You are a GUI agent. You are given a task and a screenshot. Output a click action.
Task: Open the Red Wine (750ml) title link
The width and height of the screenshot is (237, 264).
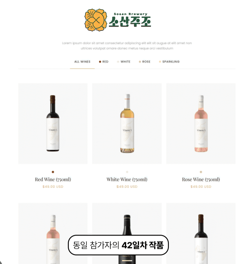53,180
